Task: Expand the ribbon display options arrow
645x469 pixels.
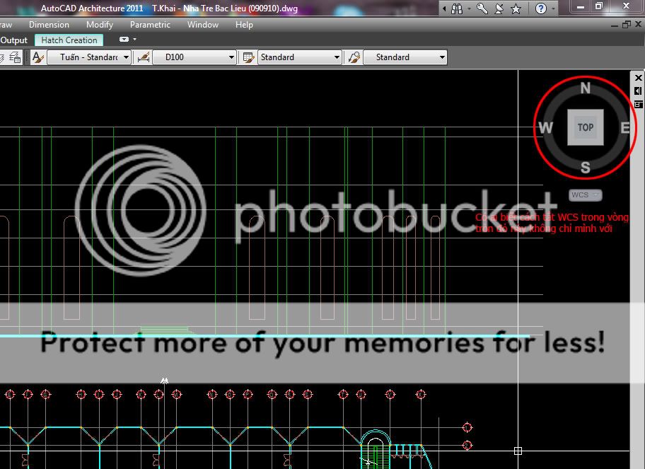Action: coord(134,40)
